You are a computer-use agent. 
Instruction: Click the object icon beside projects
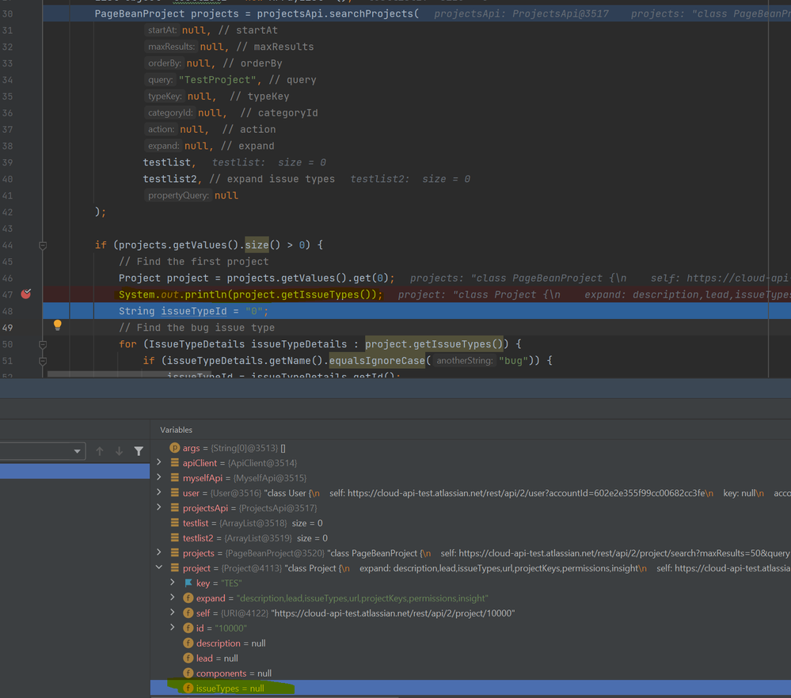pyautogui.click(x=174, y=552)
